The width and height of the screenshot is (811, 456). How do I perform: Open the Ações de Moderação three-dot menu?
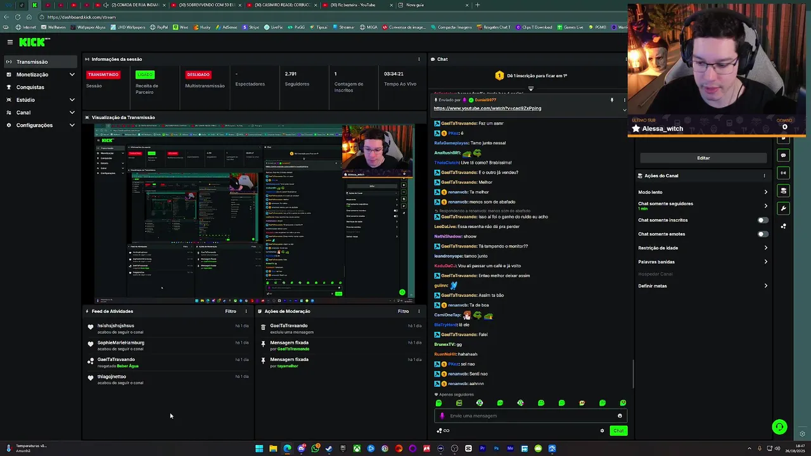(x=419, y=311)
